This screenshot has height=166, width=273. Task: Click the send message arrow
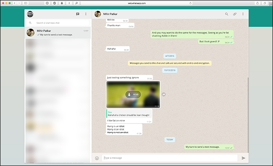pos(244,158)
